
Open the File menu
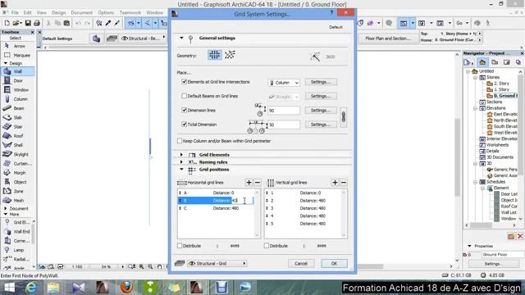point(15,12)
